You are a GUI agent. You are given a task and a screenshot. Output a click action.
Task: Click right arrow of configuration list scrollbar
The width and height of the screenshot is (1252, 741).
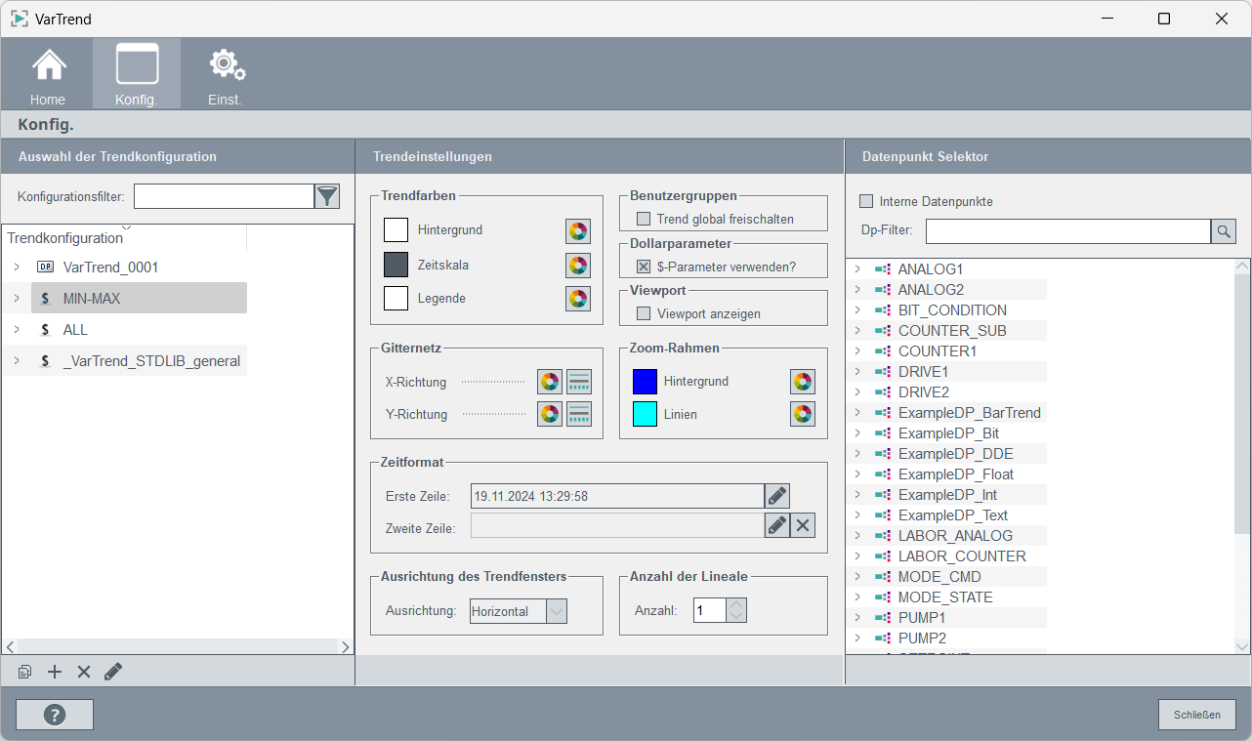(345, 646)
